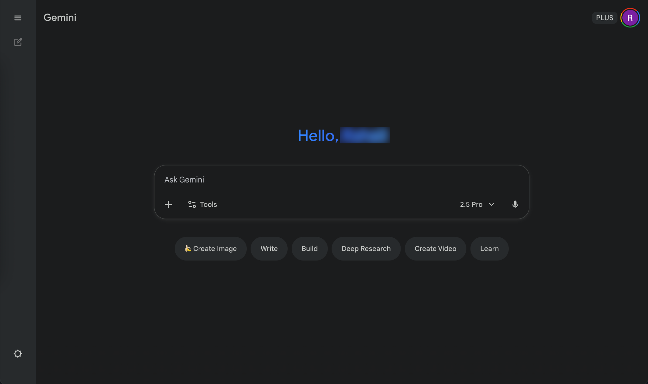This screenshot has height=384, width=648.
Task: Focus the Ask Gemini input field
Action: click(316, 180)
